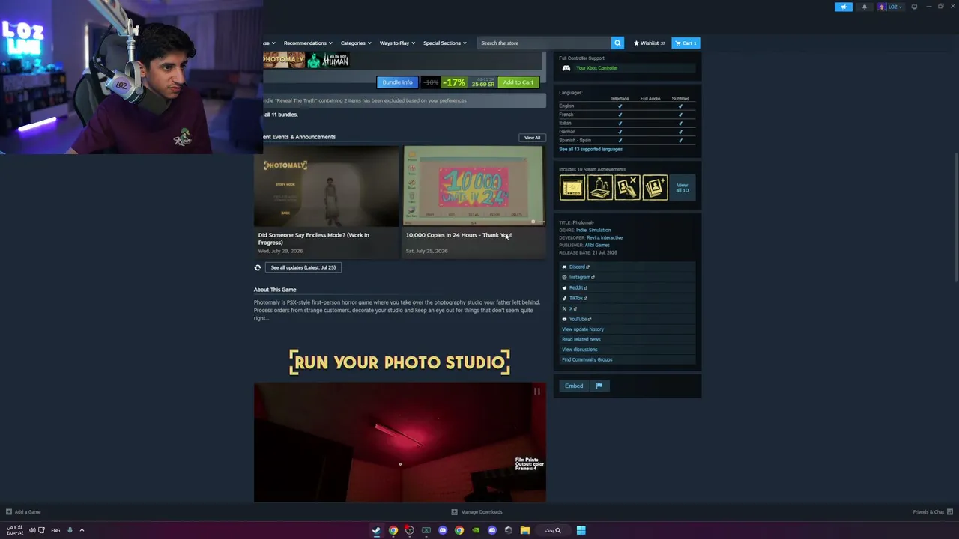The image size is (959, 539).
Task: Click the ENG language indicator in taskbar
Action: click(x=55, y=530)
